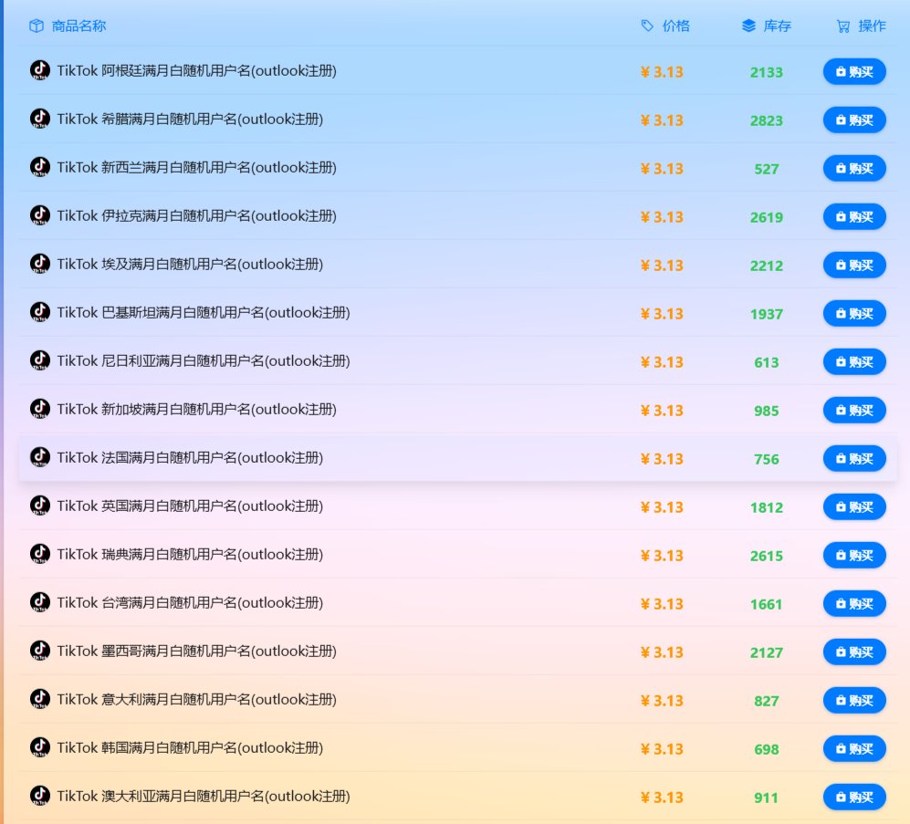Select product name TikTok 希腊满月白随机用户名

coord(190,119)
